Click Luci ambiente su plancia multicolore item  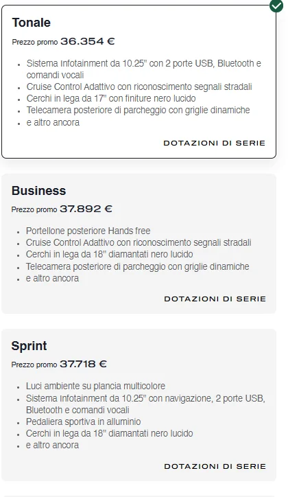pyautogui.click(x=95, y=386)
